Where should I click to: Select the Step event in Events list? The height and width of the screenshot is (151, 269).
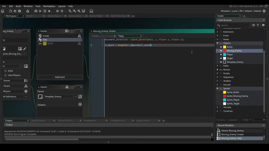click(x=60, y=40)
